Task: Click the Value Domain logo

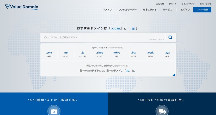Action: click(21, 7)
